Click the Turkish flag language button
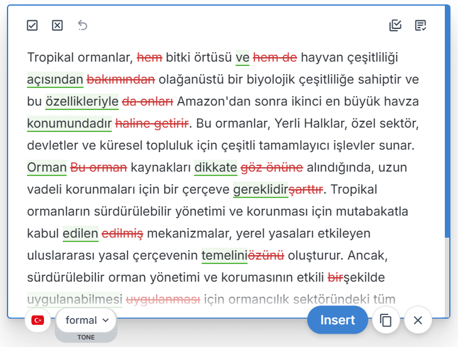 38,321
